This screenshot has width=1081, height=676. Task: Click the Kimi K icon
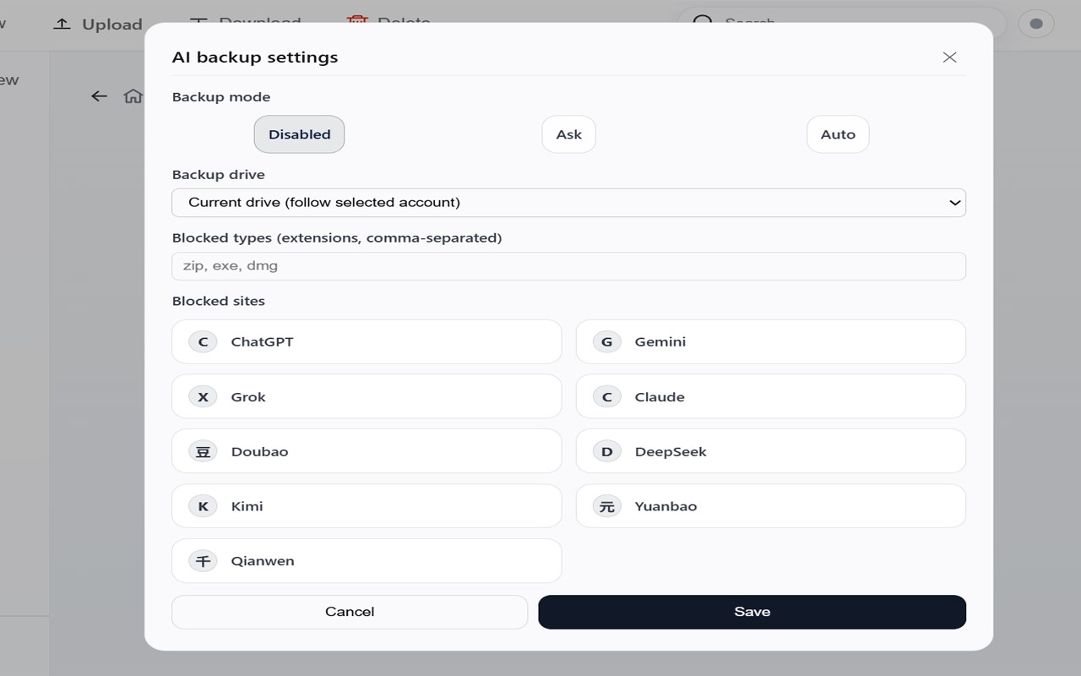(203, 506)
